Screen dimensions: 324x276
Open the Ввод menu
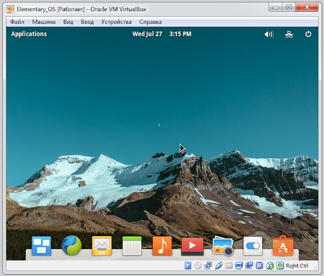pos(87,22)
